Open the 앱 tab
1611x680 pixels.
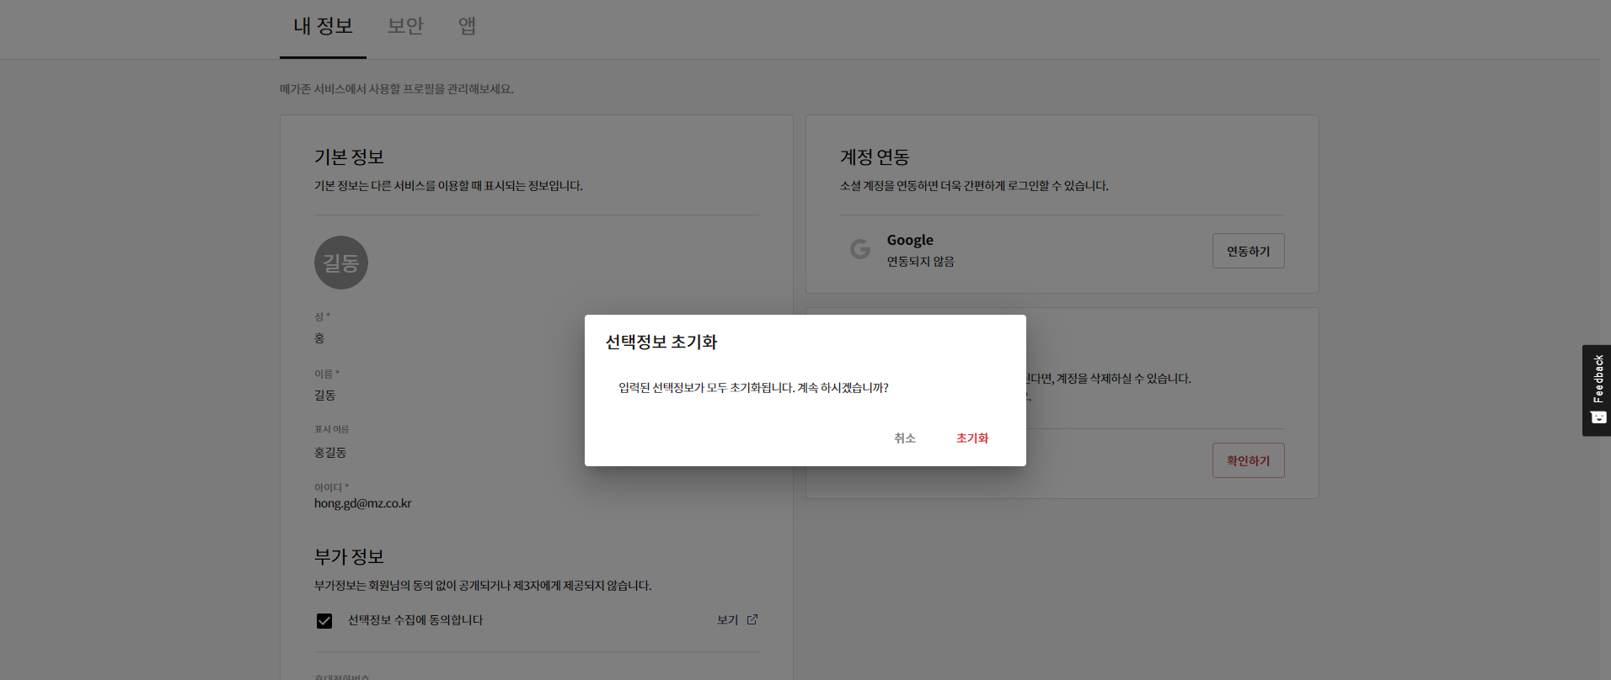coord(467,27)
